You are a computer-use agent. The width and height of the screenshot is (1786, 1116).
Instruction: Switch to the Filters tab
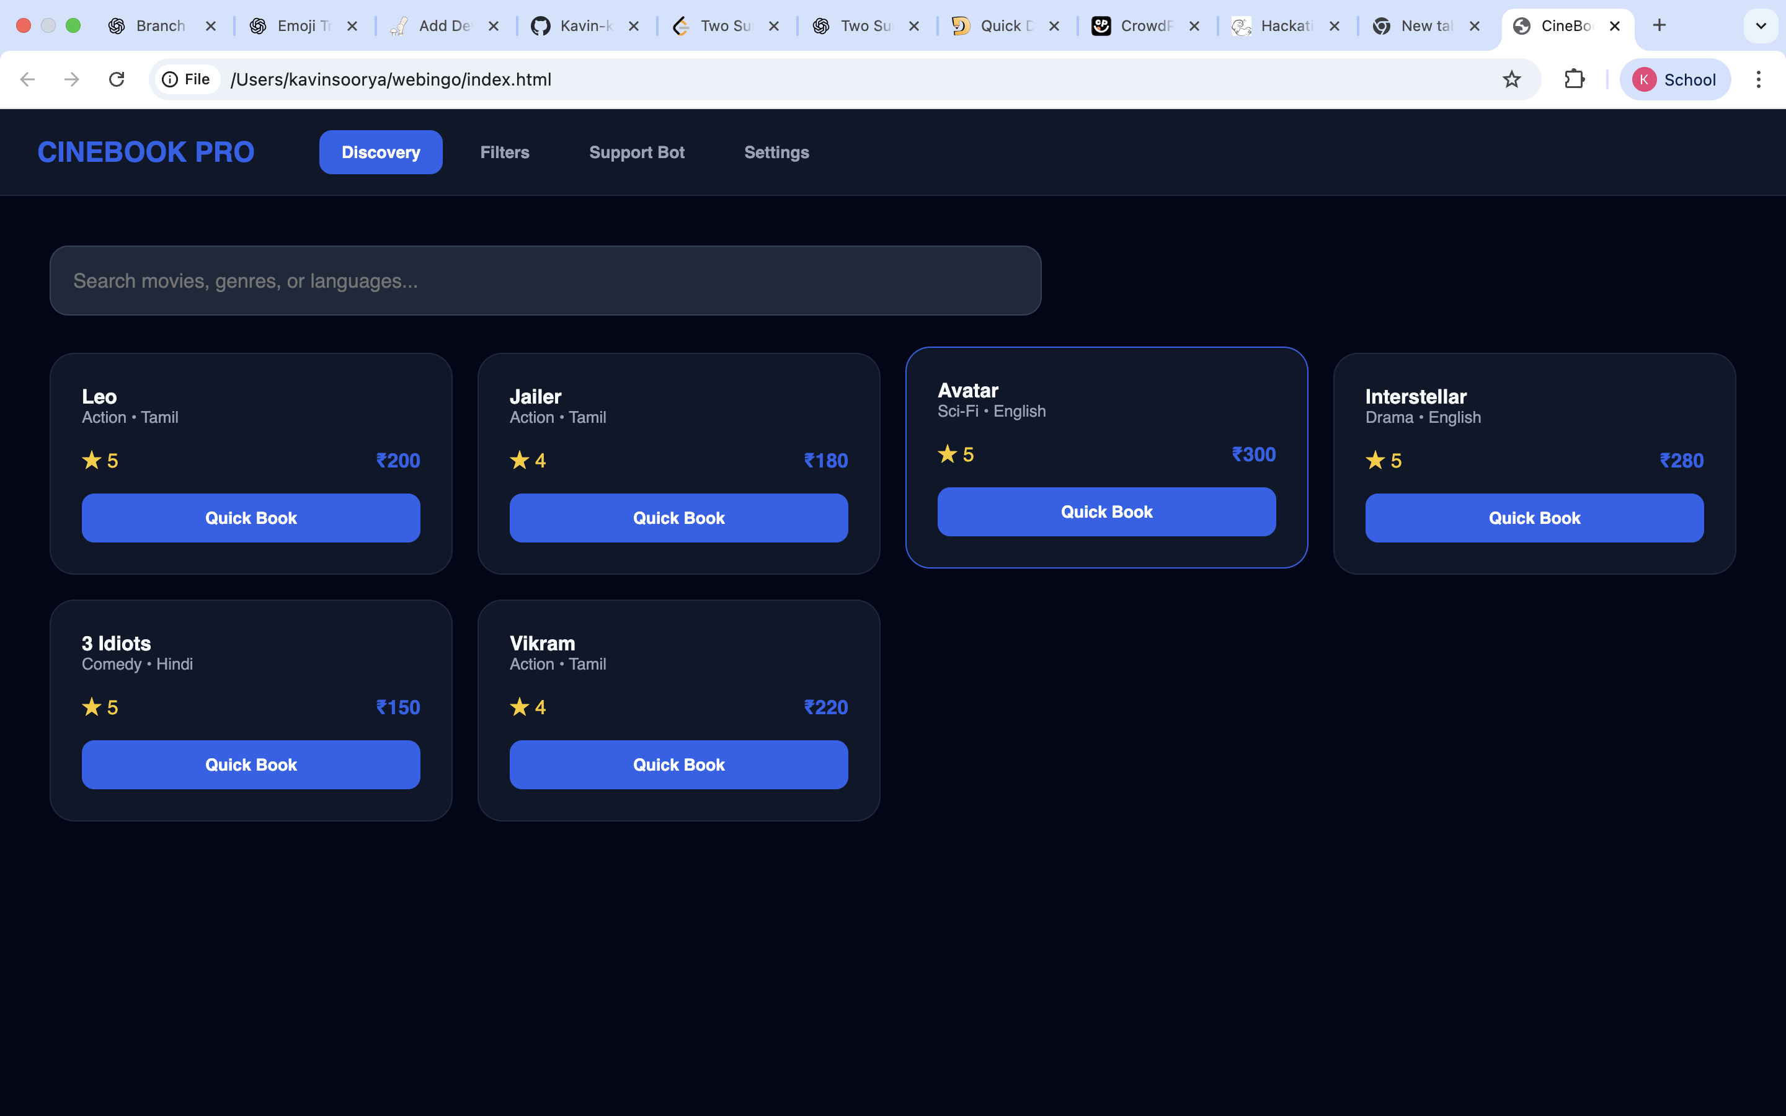[x=505, y=152]
